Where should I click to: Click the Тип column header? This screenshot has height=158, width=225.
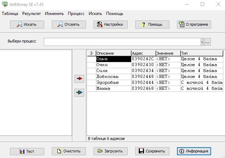click(x=202, y=53)
